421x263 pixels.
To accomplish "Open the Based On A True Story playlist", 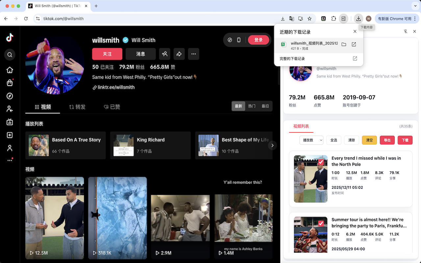I will 65,145.
